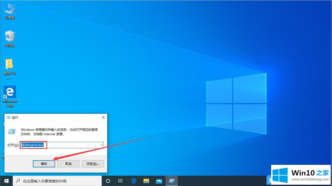Image resolution: width=332 pixels, height=186 pixels.
Task: Launch Edge from the taskbar
Action: click(x=134, y=181)
